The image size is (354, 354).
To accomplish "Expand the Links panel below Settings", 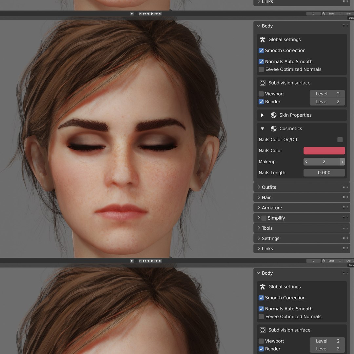I will 259,248.
